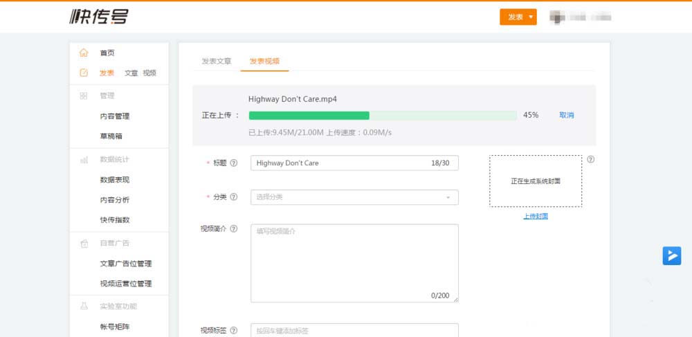Click the 管理 grid icon
The image size is (692, 337).
point(84,95)
